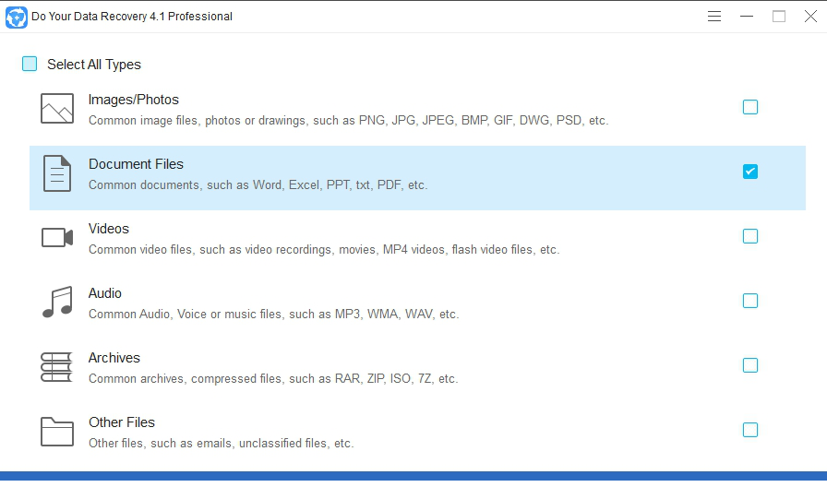
Task: Click the Videos camera icon
Action: pyautogui.click(x=57, y=238)
